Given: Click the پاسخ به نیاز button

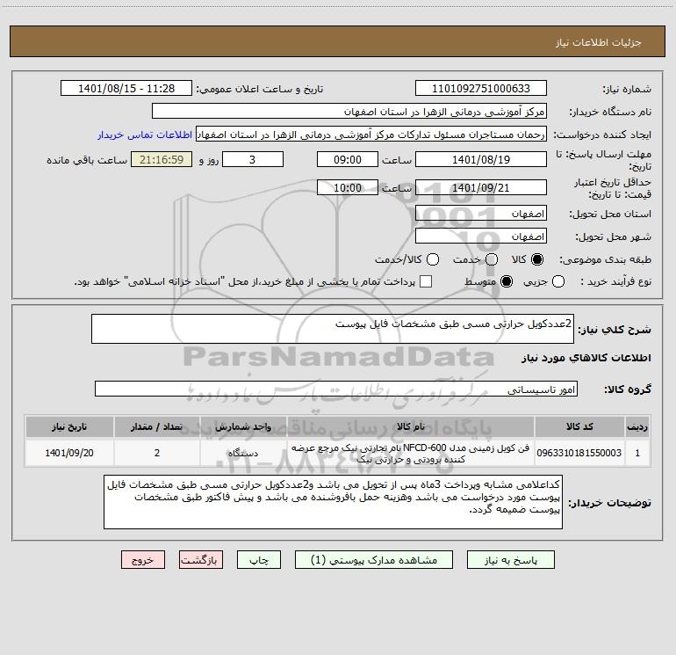Looking at the screenshot, I should click(x=510, y=559).
